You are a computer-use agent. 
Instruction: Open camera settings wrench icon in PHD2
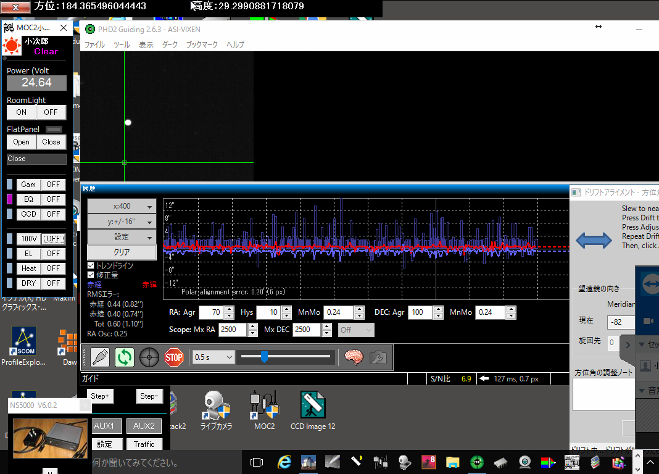click(x=378, y=357)
